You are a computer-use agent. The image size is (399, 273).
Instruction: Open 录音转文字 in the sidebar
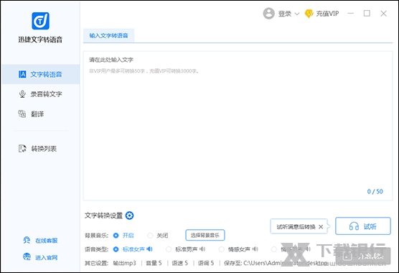41,94
